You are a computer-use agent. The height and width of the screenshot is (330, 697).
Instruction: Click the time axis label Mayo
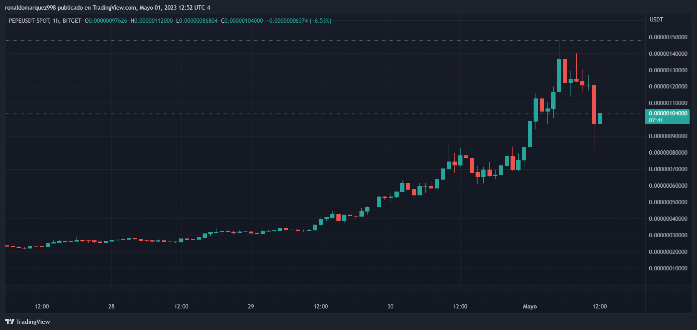tap(530, 307)
